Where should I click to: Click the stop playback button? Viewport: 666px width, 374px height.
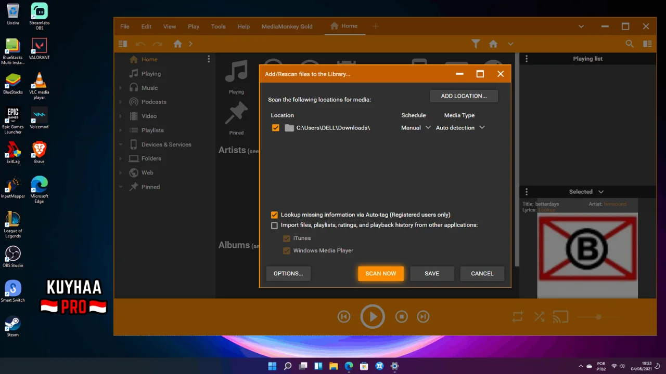click(x=401, y=316)
